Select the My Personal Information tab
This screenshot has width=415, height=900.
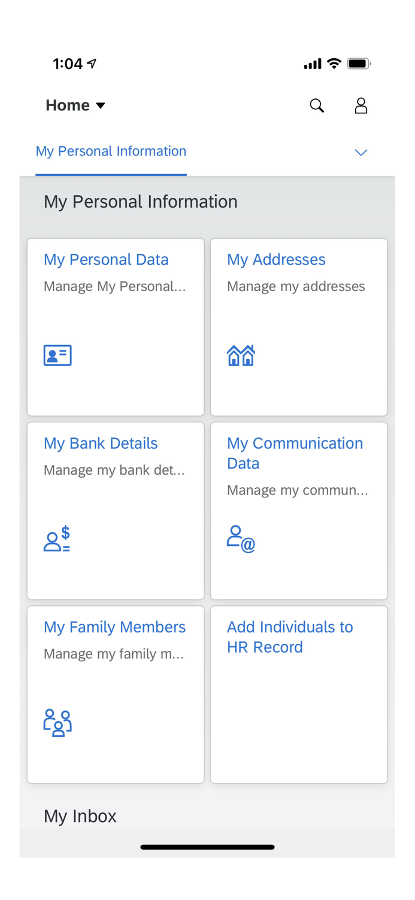[111, 151]
